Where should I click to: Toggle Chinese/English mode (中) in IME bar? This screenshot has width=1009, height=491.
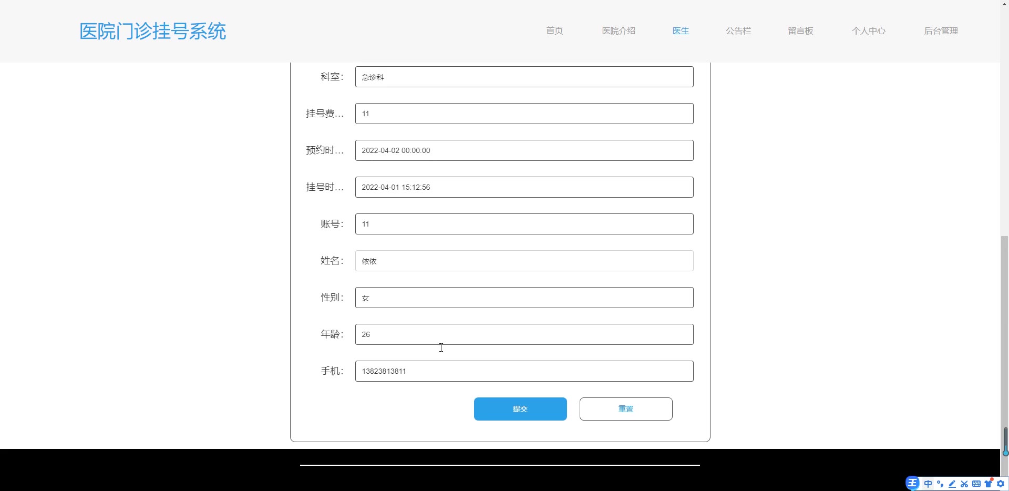pos(928,484)
